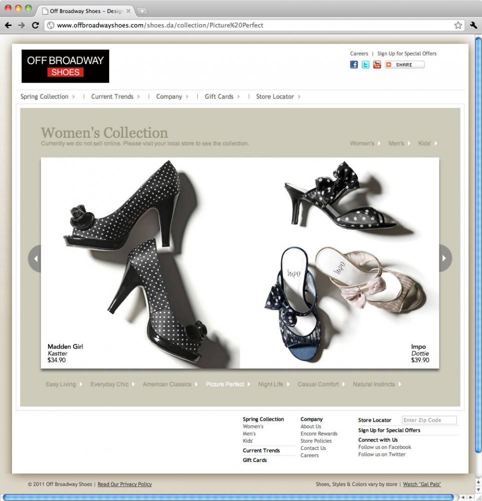This screenshot has height=501, width=482.
Task: Expand arrow beside Company nav item
Action: pos(187,97)
